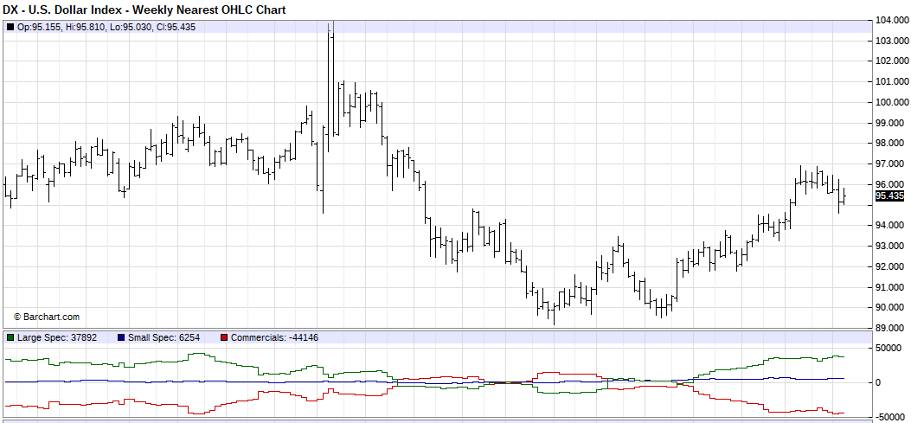Click the 104.000 price axis label
The width and height of the screenshot is (911, 423).
tap(893, 21)
